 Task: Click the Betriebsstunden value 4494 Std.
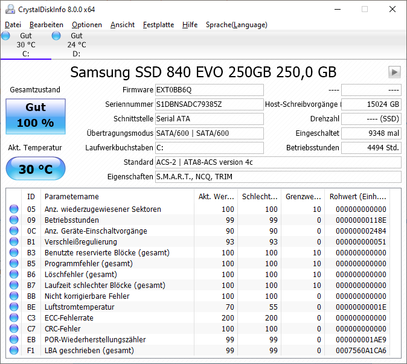click(x=371, y=148)
